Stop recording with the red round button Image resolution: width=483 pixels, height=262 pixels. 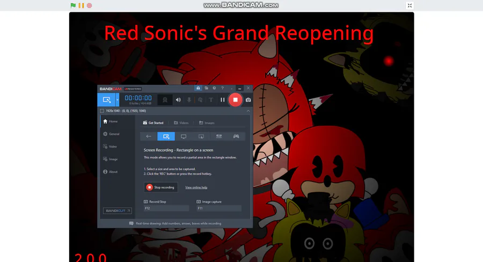coord(236,100)
